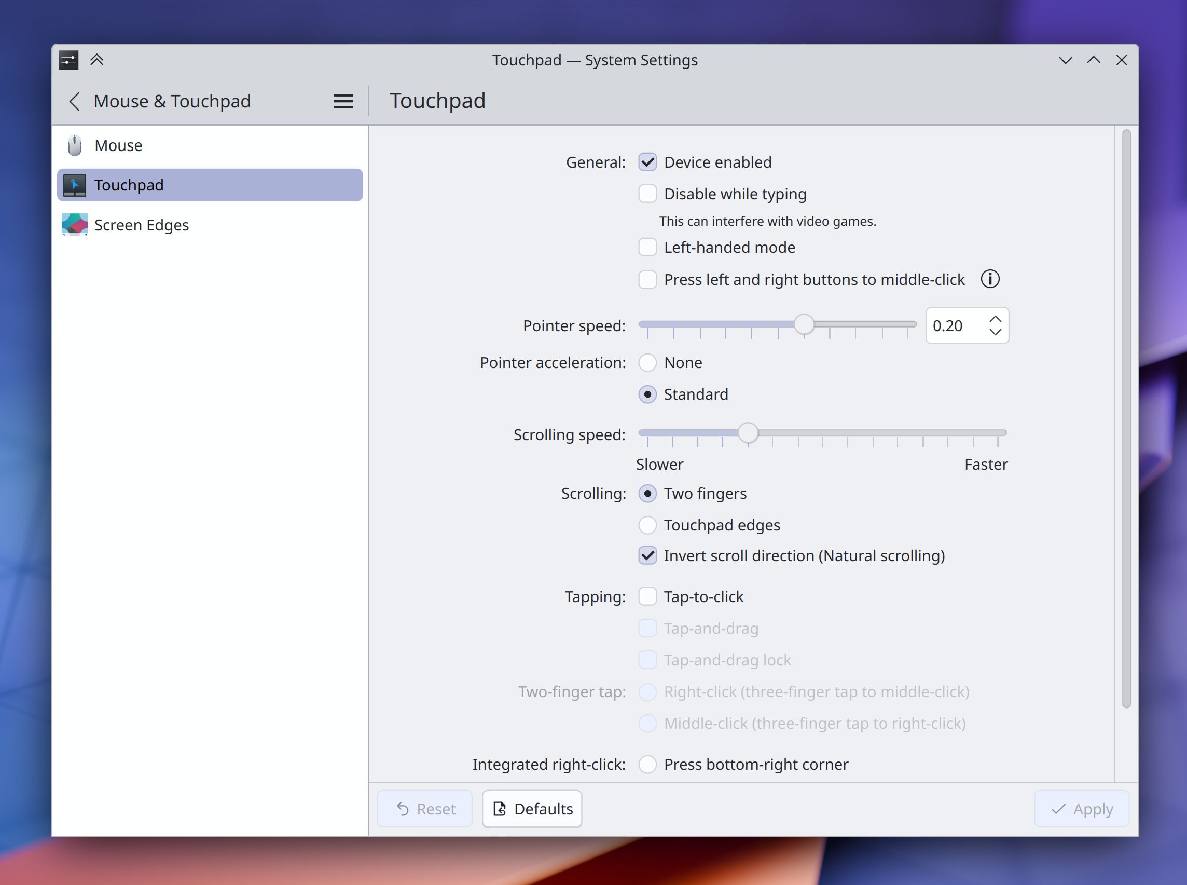
Task: Open the hamburger menu in the sidebar header
Action: (x=343, y=101)
